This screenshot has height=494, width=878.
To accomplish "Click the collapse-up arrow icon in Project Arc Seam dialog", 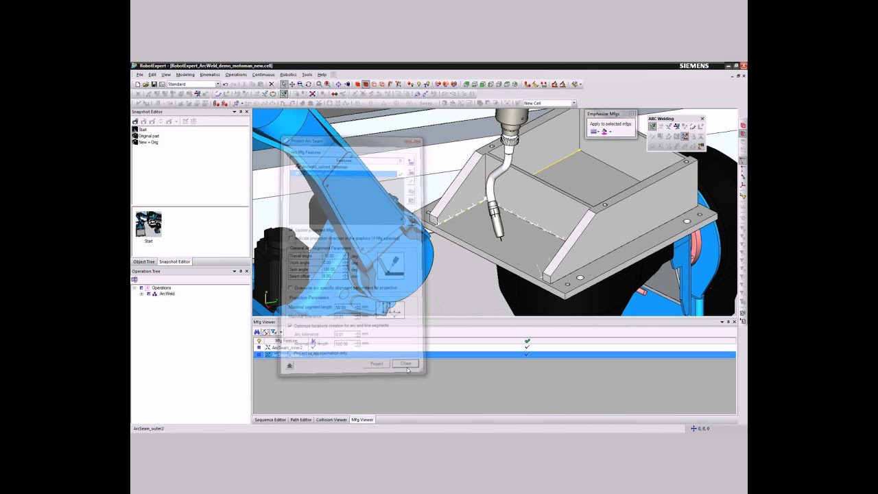I will point(289,365).
